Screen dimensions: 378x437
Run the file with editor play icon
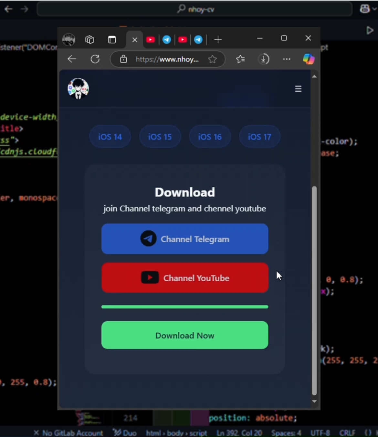(x=370, y=30)
